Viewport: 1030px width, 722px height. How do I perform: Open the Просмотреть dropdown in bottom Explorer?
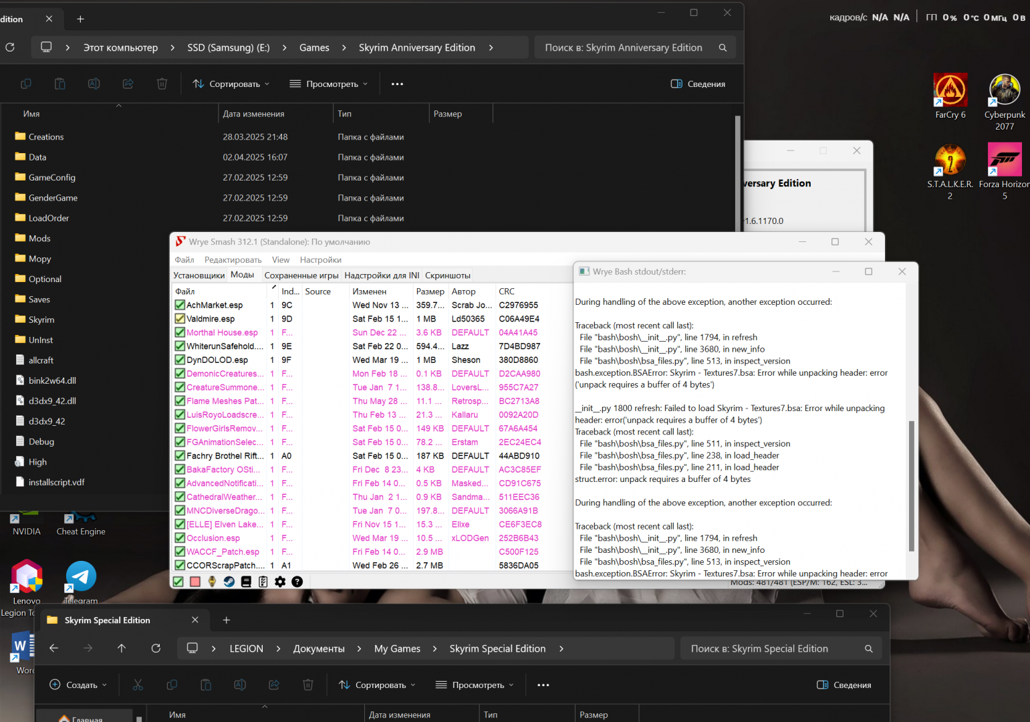click(x=475, y=685)
